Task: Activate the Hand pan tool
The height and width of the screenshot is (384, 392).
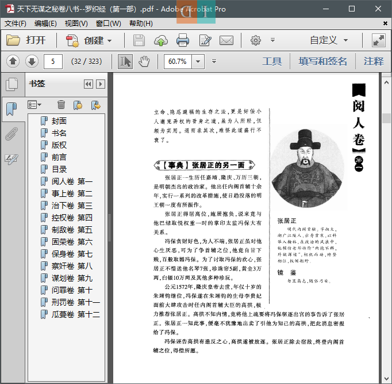Action: point(144,62)
